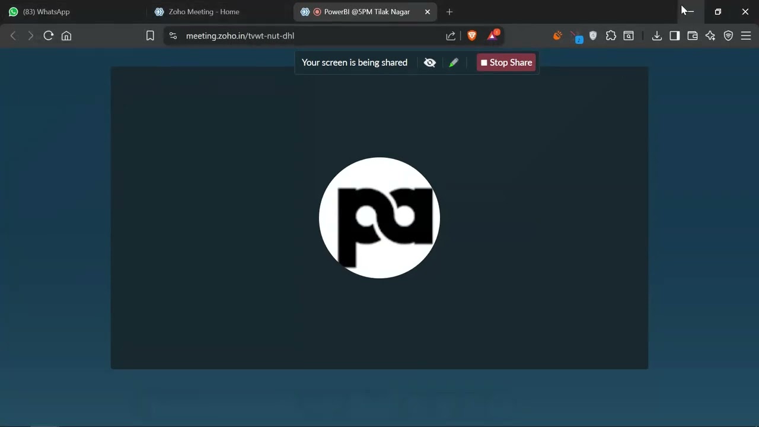Close the PowerBI @5PM Tilak Nagar tab
This screenshot has width=759, height=427.
click(428, 12)
